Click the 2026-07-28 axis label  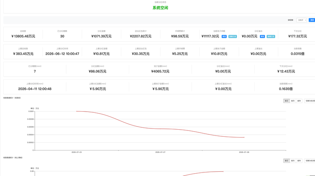tap(244, 152)
